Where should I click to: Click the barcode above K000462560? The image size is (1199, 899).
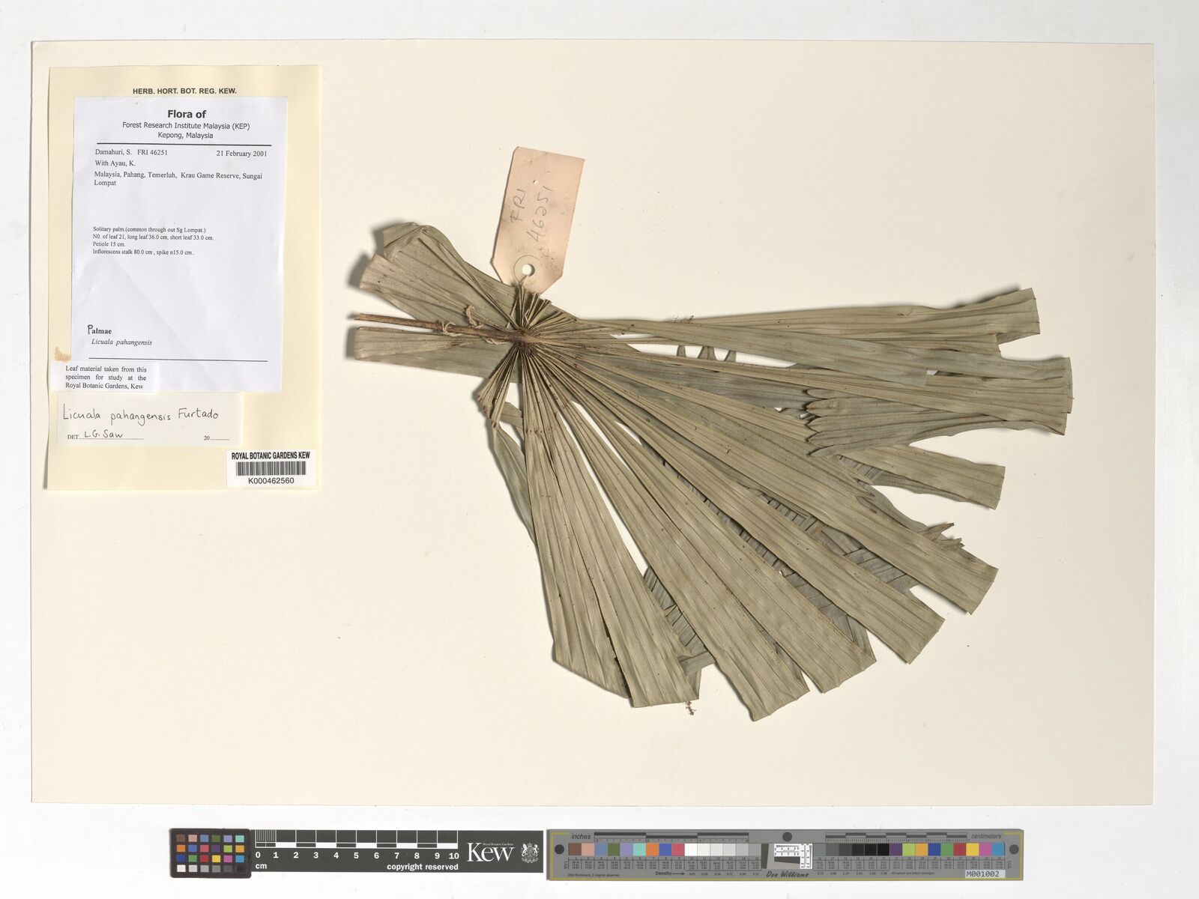(271, 469)
